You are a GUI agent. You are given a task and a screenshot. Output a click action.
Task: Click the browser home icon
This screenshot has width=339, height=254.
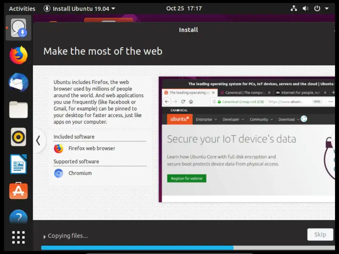pyautogui.click(x=191, y=102)
